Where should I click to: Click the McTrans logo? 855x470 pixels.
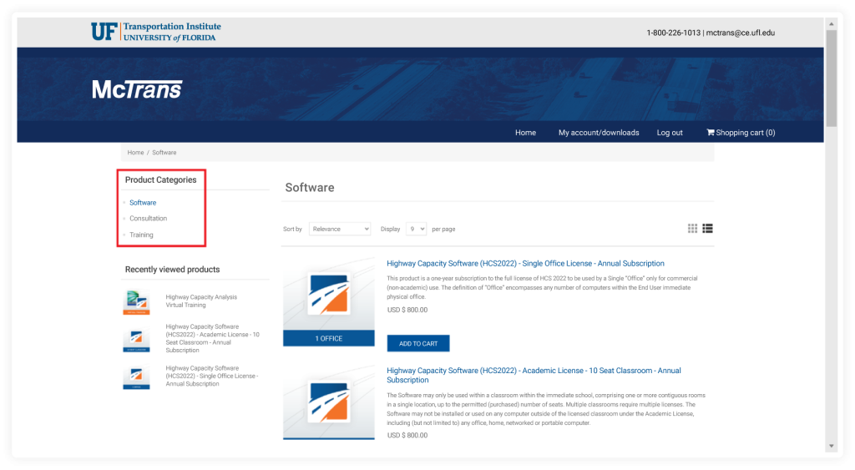[137, 89]
